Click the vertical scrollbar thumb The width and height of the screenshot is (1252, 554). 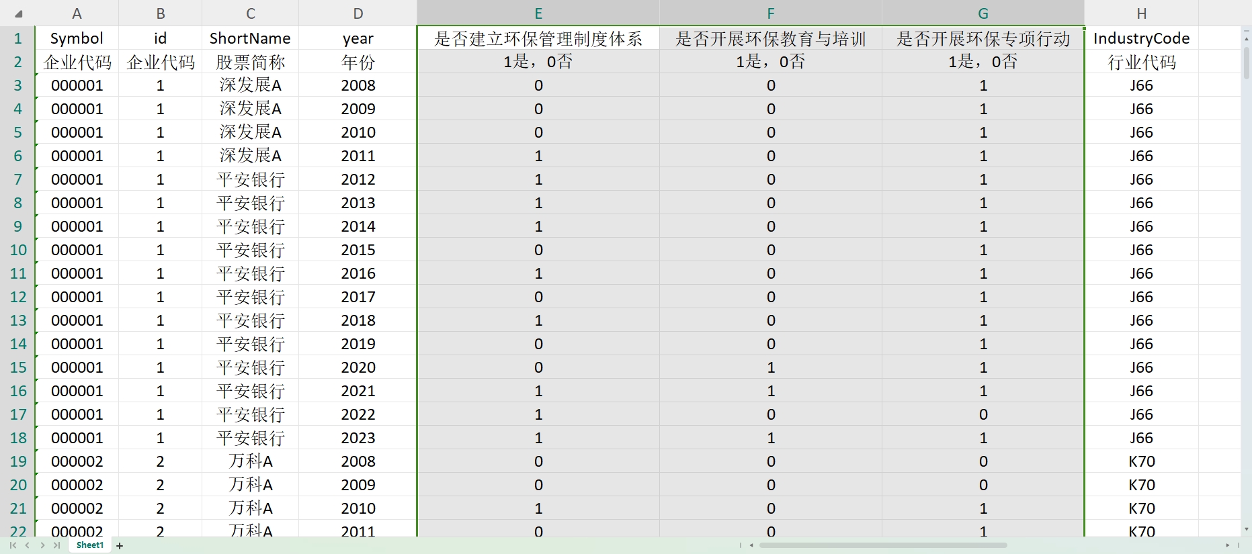(1247, 62)
